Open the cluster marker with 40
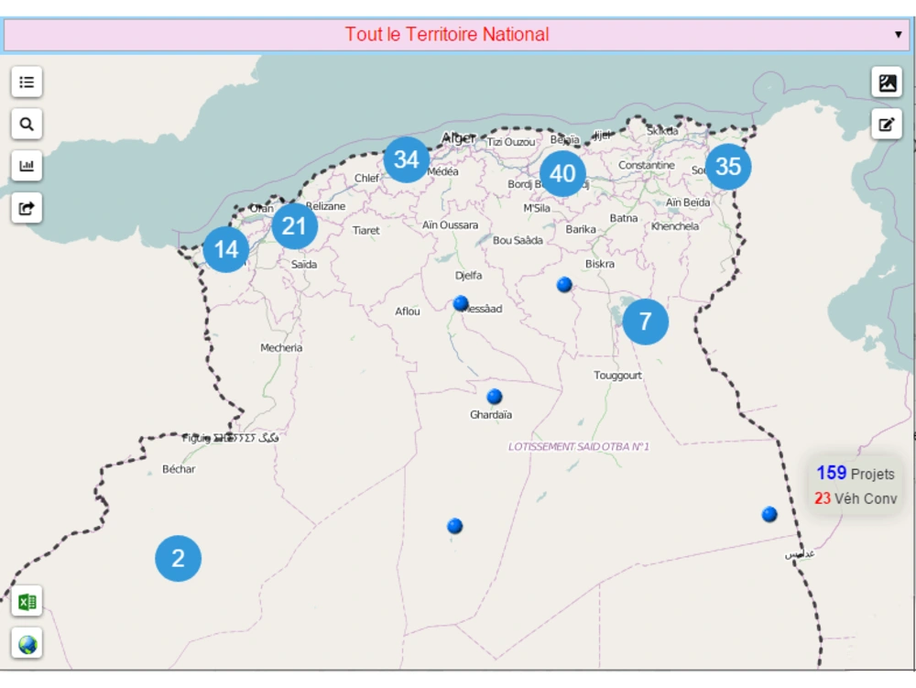Screen dimensions: 916x688 click(562, 173)
